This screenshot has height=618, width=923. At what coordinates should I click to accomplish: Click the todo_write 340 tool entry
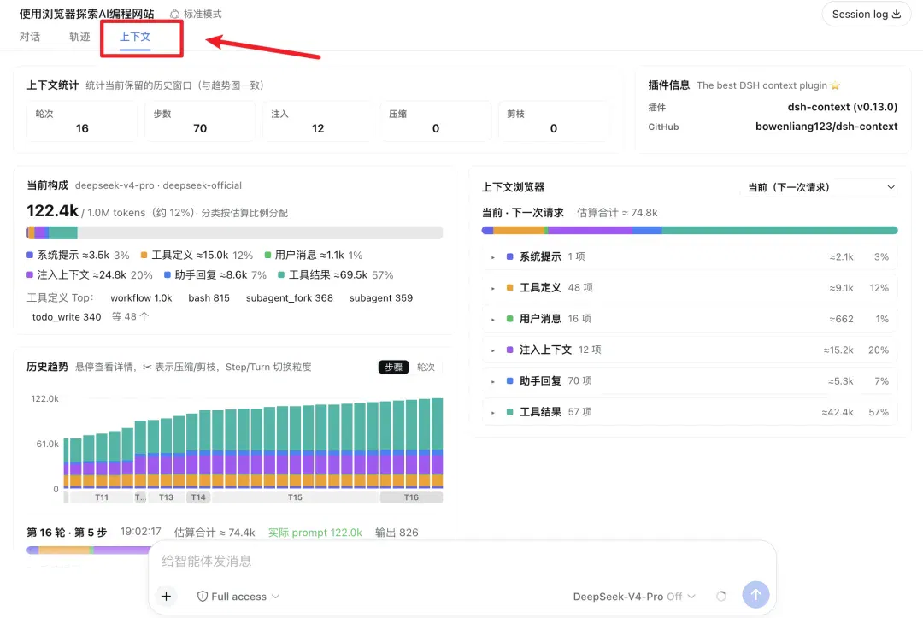pos(67,316)
